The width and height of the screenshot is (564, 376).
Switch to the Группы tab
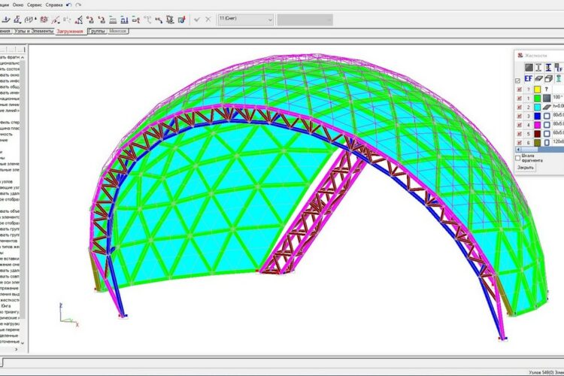(x=97, y=32)
